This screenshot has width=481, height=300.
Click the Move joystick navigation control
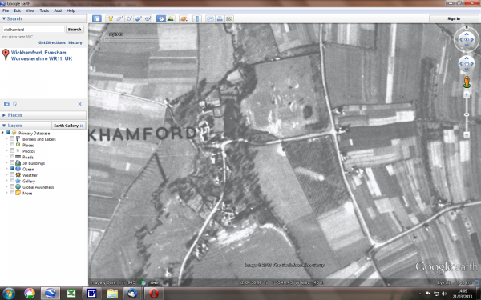467,64
